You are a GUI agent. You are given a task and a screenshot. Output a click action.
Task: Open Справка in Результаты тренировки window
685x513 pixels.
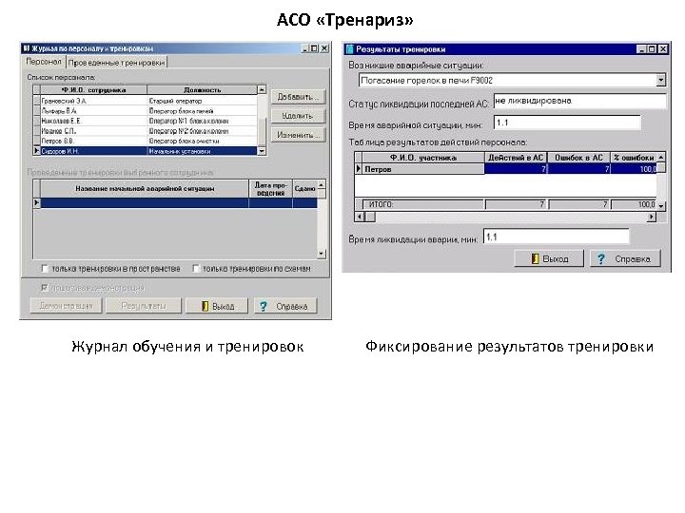point(625,259)
